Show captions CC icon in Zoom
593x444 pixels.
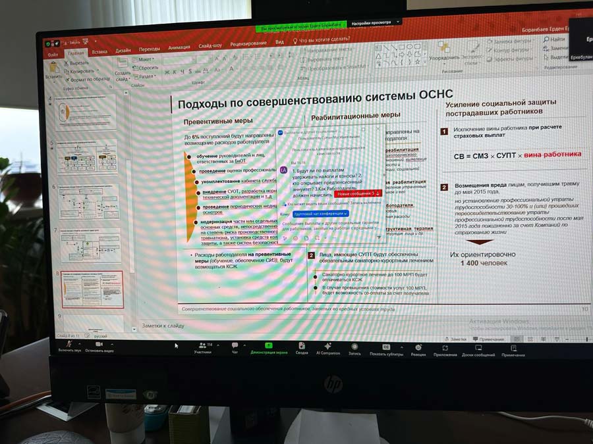[x=386, y=347]
